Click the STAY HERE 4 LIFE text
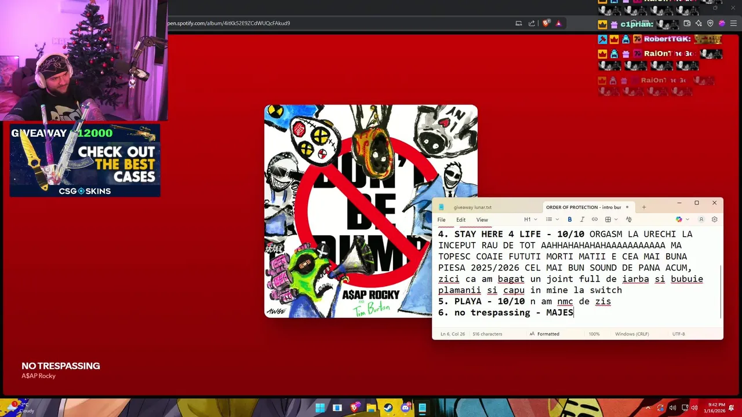 click(497, 235)
